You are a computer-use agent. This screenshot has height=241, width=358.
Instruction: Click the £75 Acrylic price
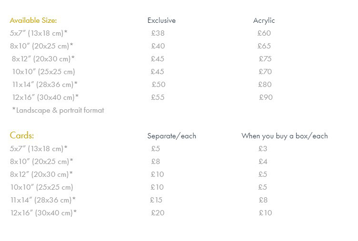[x=265, y=59]
